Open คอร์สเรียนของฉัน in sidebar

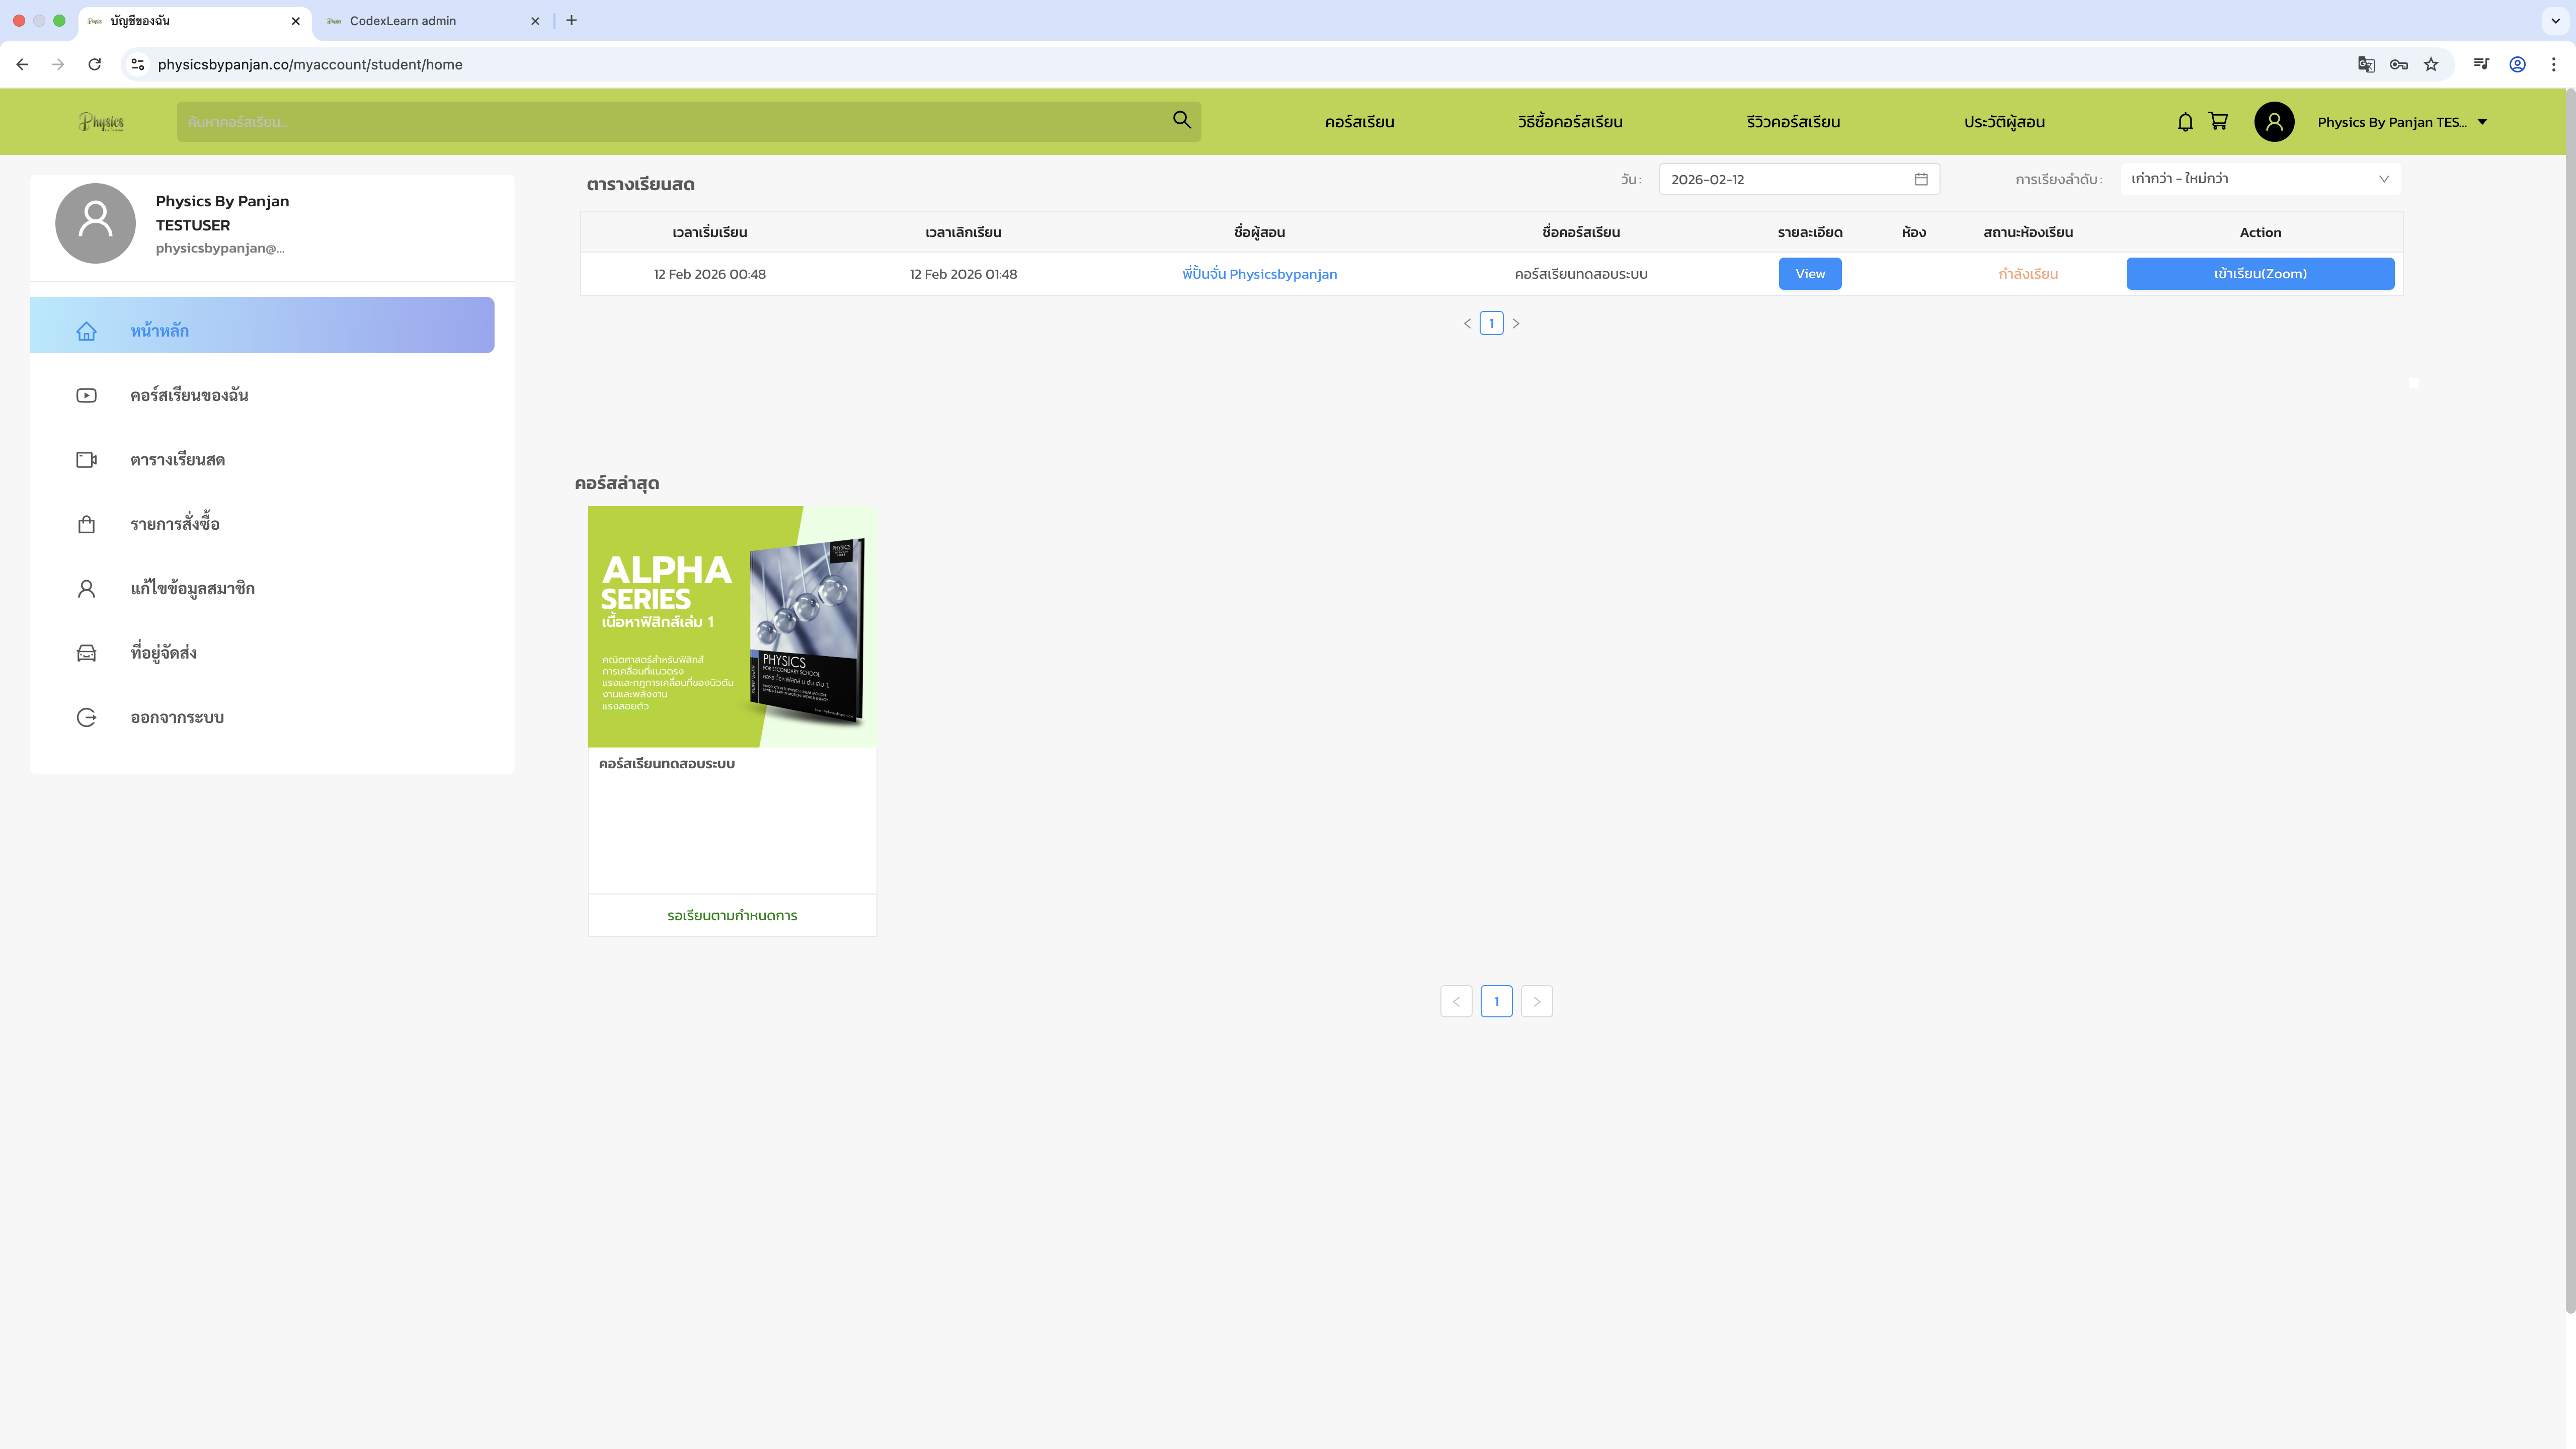point(189,395)
